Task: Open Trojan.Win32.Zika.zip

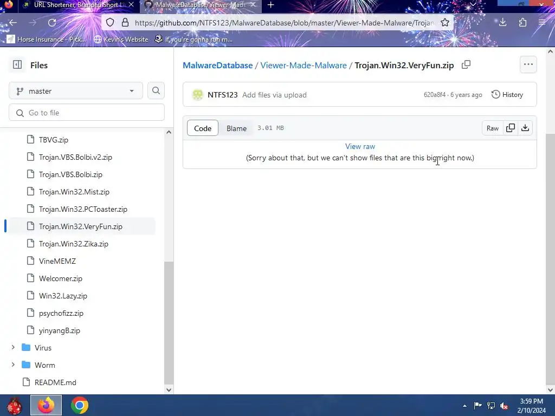Action: [x=73, y=244]
